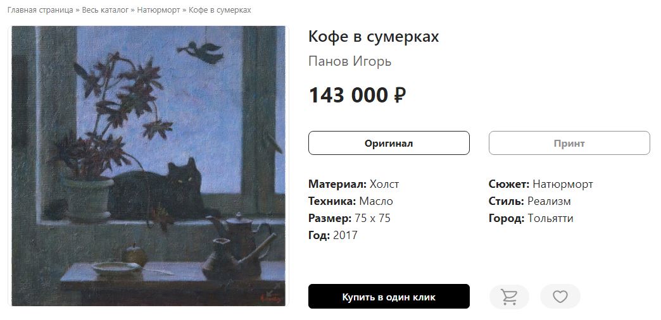
Task: Add the painting to shopping cart
Action: coord(509,297)
